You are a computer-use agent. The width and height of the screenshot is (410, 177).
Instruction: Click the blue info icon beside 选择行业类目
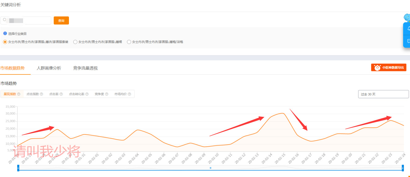[5, 33]
